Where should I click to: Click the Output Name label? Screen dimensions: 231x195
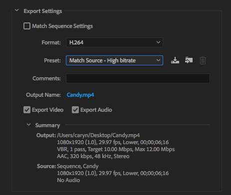tap(43, 95)
